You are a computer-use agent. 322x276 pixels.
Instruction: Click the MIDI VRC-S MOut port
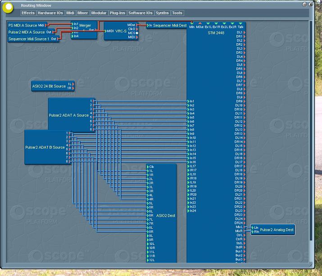(x=137, y=25)
